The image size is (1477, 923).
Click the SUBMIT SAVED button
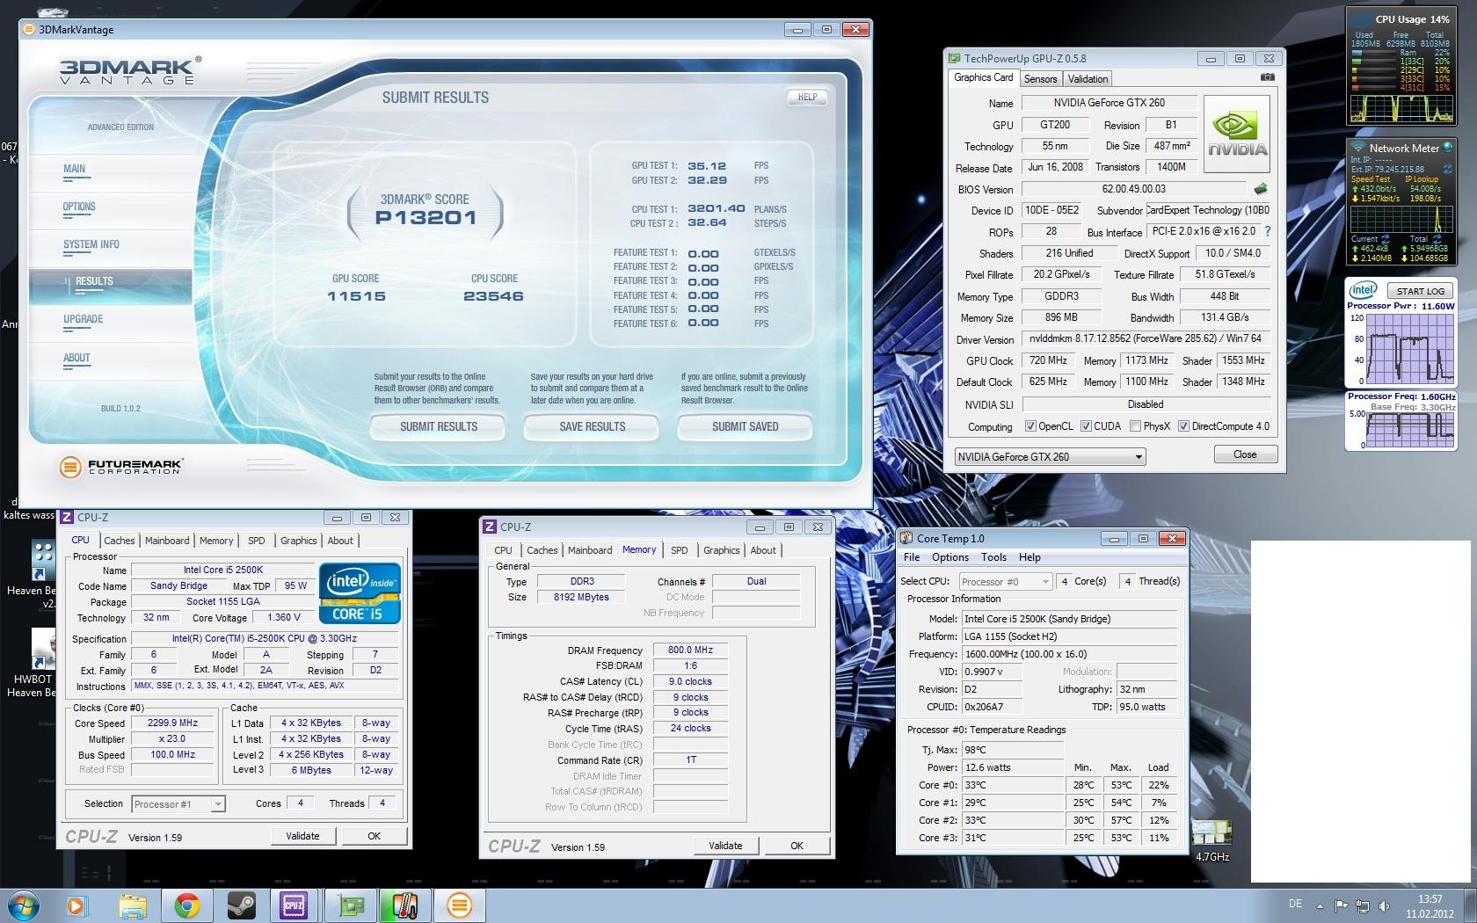point(745,427)
